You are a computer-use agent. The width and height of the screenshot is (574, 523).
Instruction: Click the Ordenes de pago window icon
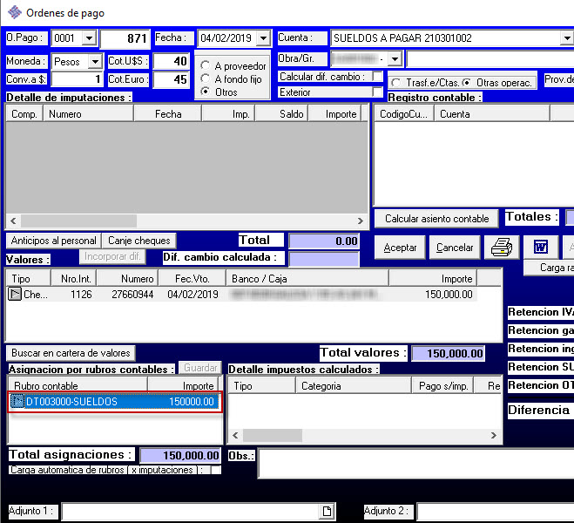(x=14, y=12)
